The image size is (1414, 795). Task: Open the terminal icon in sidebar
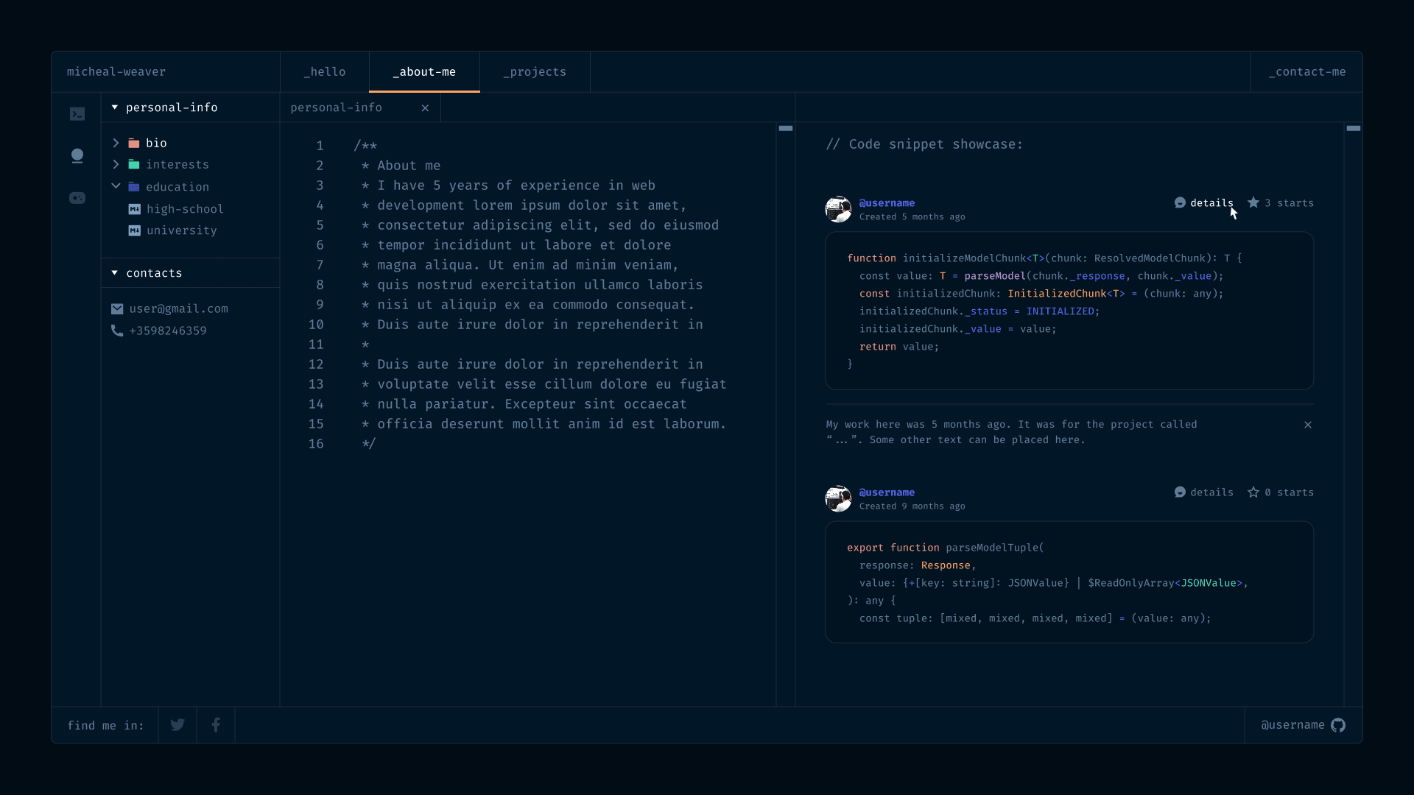(77, 114)
